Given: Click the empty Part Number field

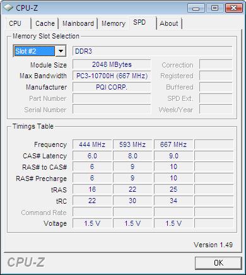Looking at the screenshot, I should [x=112, y=98].
